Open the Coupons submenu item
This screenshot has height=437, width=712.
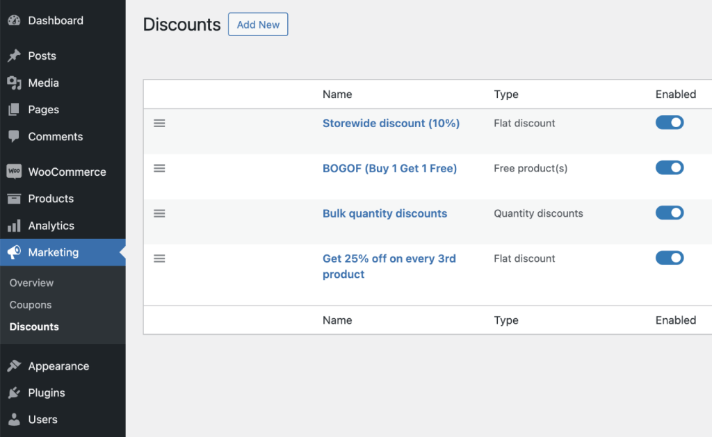30,304
